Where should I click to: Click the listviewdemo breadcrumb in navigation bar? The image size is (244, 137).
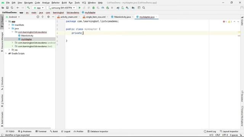click(73, 13)
